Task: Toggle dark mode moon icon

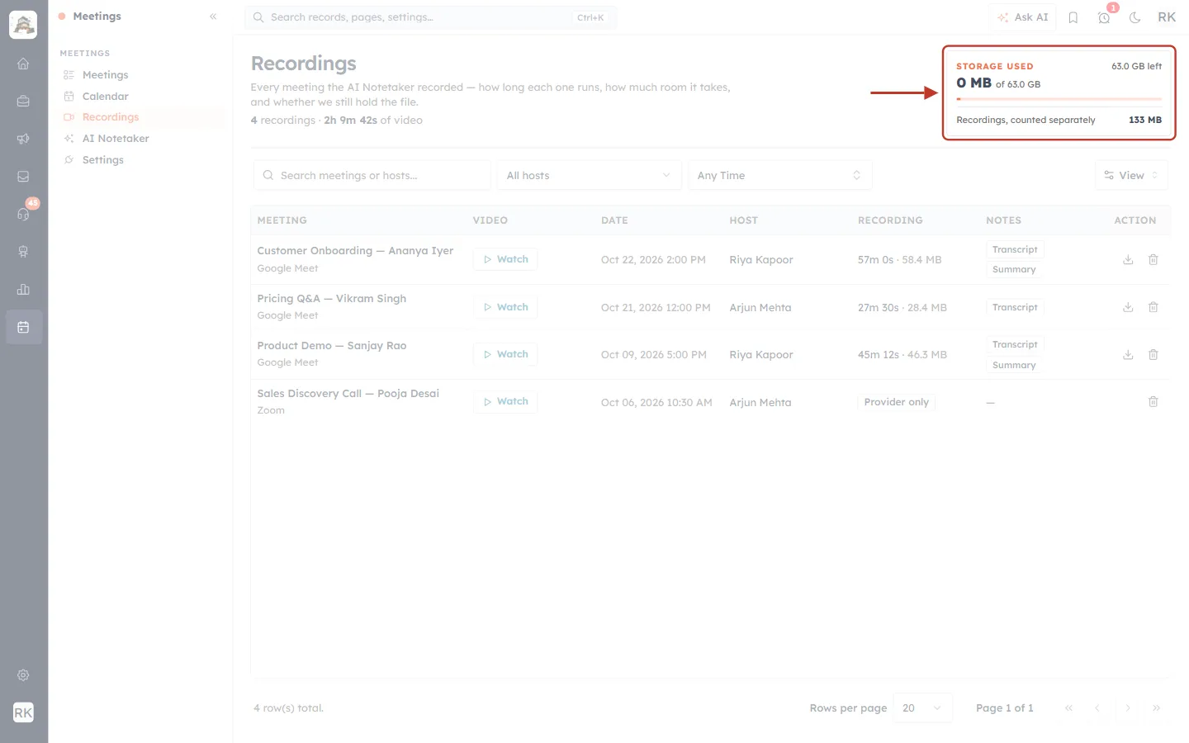Action: point(1135,17)
